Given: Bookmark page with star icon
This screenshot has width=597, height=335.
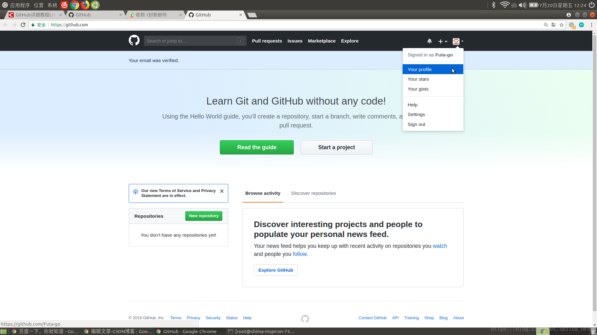Looking at the screenshot, I should click(x=562, y=25).
